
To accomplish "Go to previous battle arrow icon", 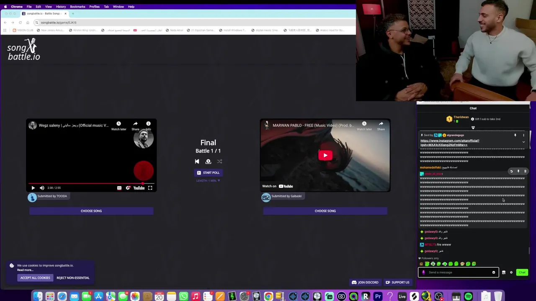I will (197, 161).
